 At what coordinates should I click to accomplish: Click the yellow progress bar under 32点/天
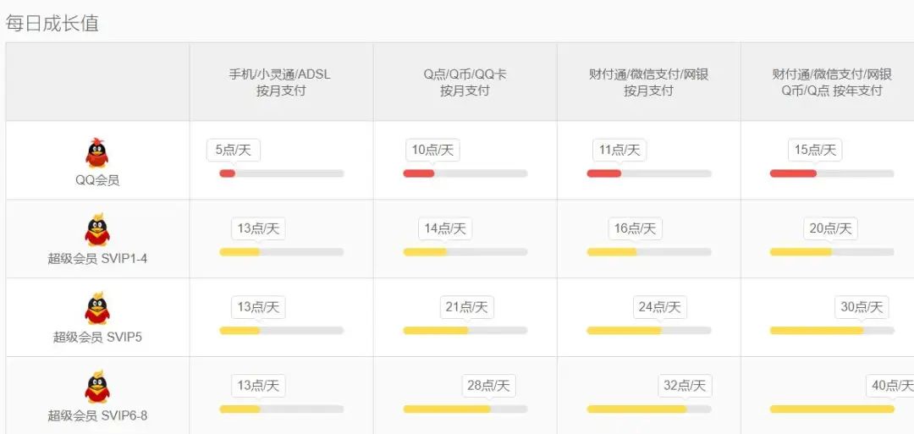(x=636, y=409)
